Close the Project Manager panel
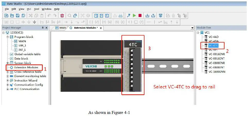The image size is (248, 117). pyautogui.click(x=47, y=28)
